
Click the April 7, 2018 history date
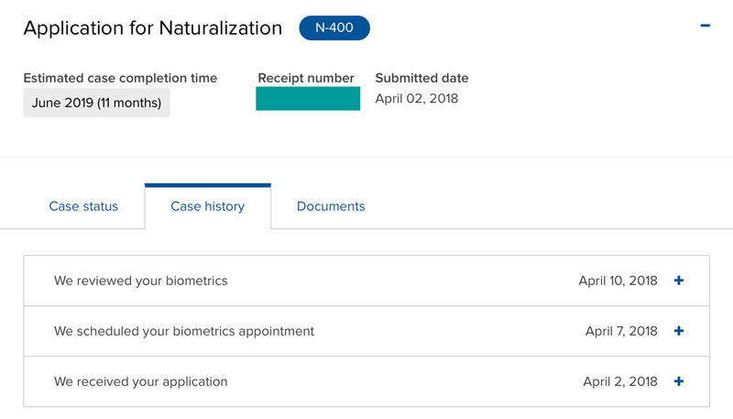(x=621, y=331)
